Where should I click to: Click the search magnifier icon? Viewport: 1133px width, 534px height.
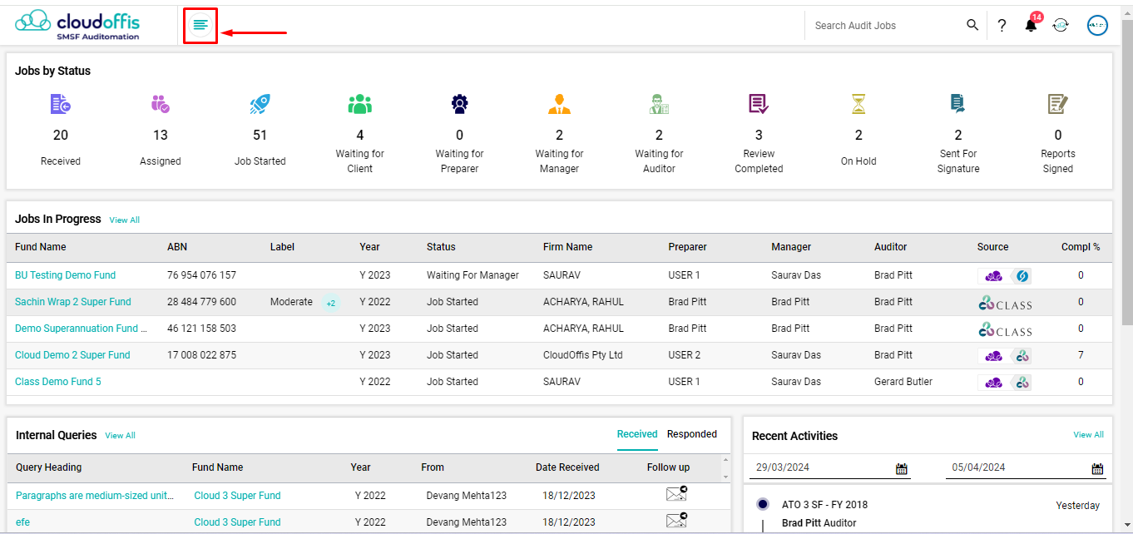[x=972, y=25]
